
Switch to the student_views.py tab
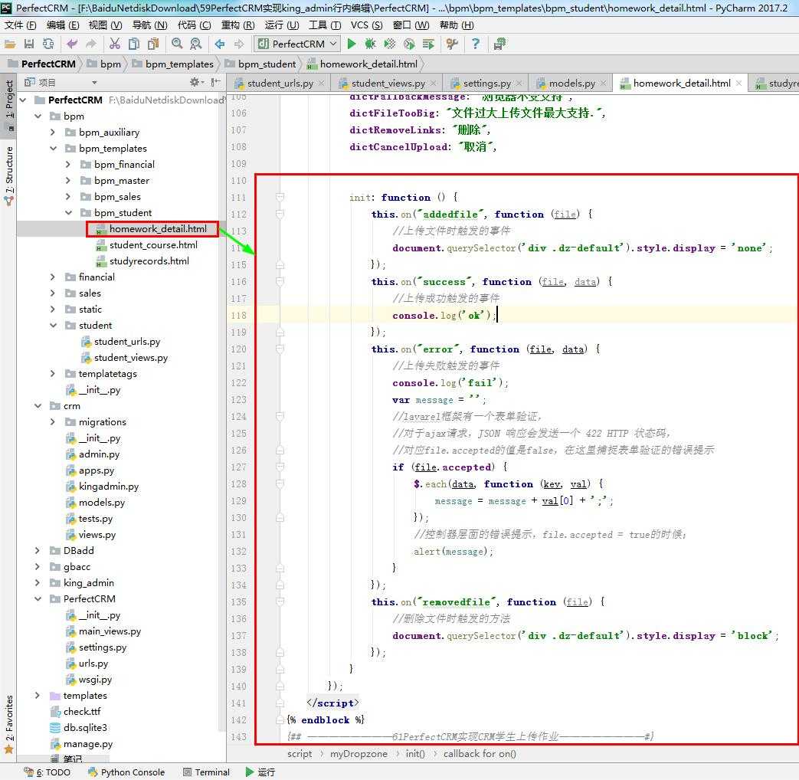(x=388, y=83)
